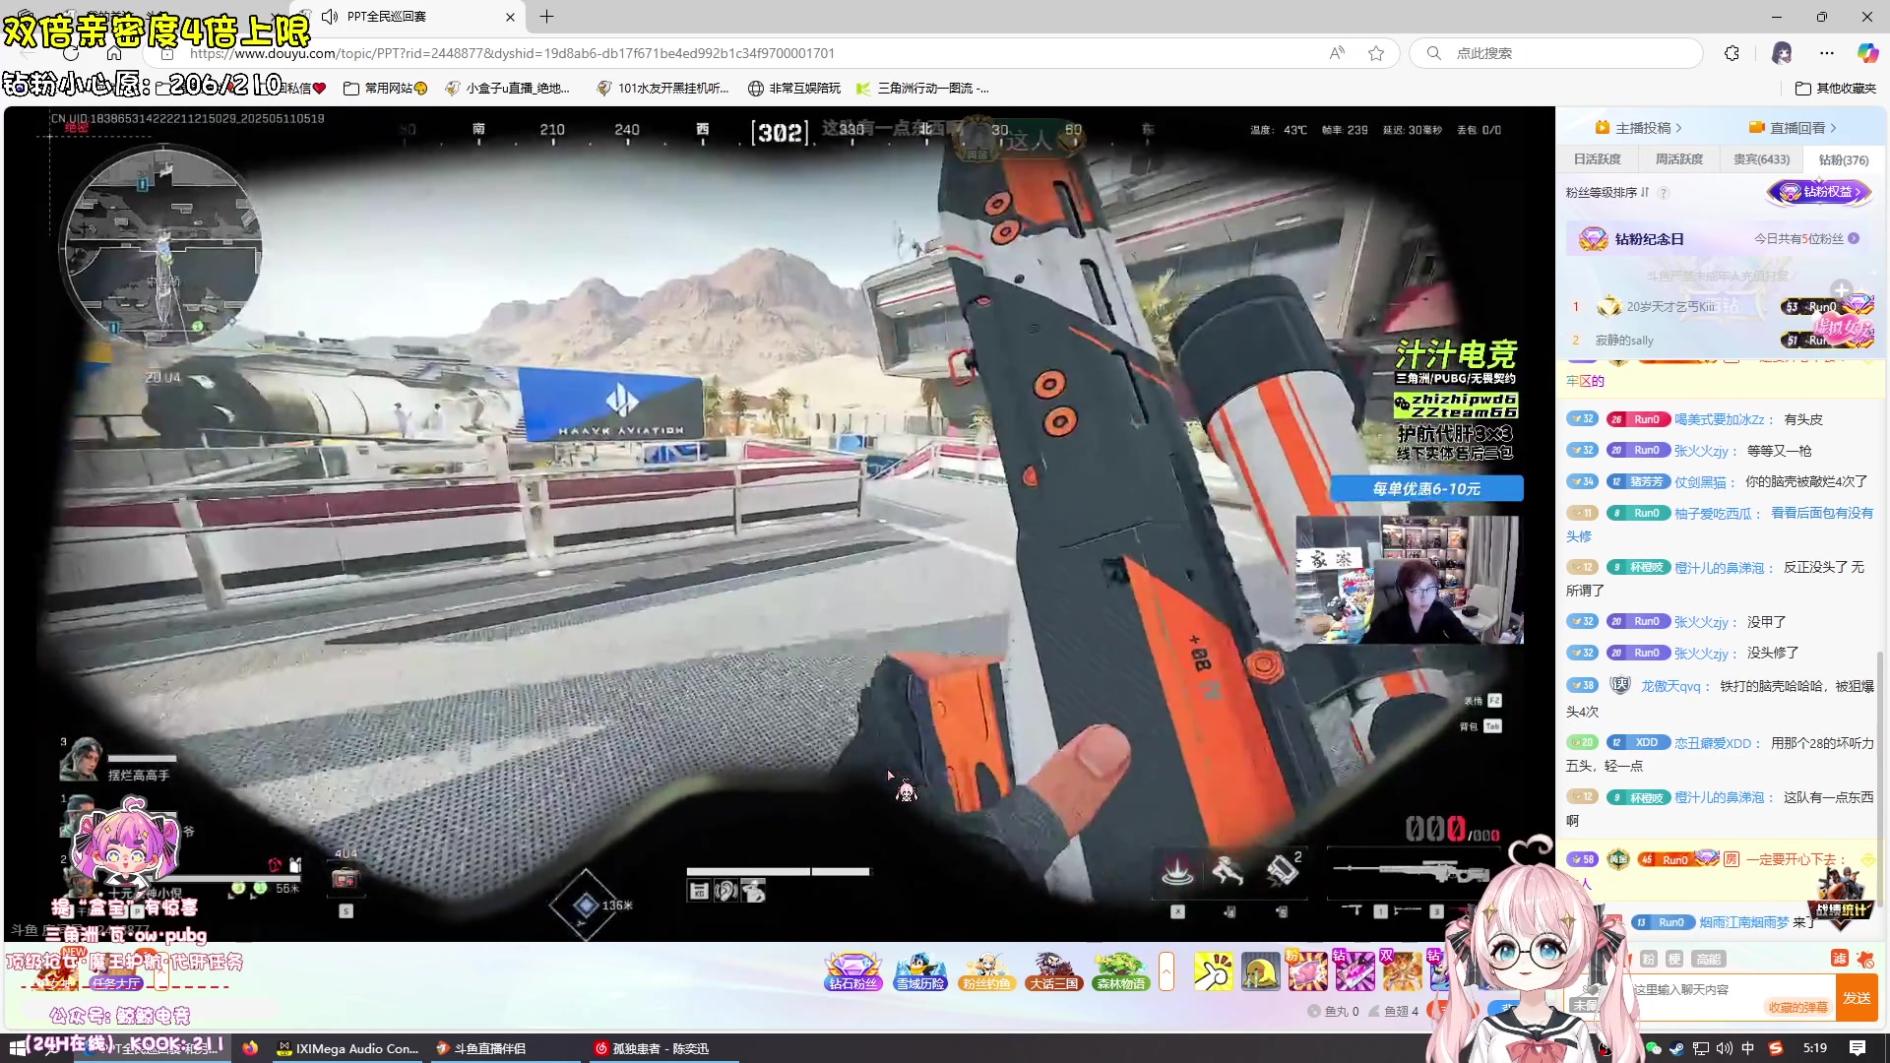The image size is (1890, 1063).
Task: Open IXIMega Audio Console in taskbar
Action: click(348, 1048)
